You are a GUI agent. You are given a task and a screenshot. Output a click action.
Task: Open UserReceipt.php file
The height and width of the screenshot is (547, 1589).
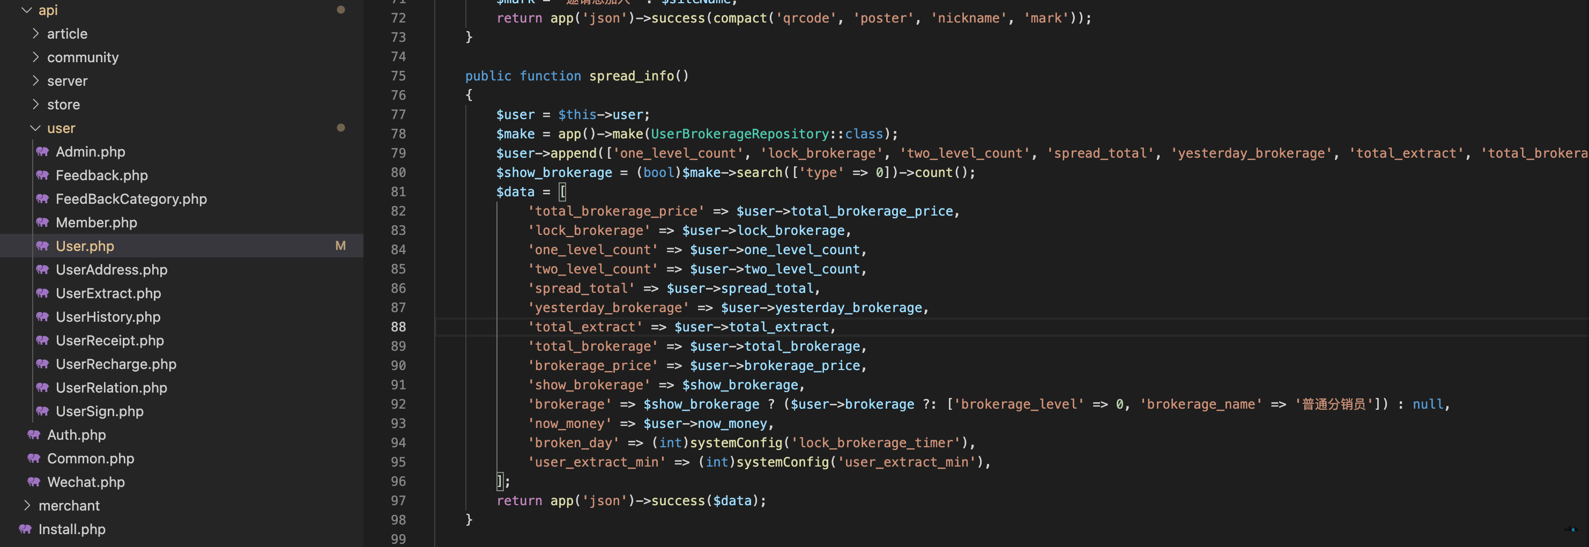coord(110,340)
